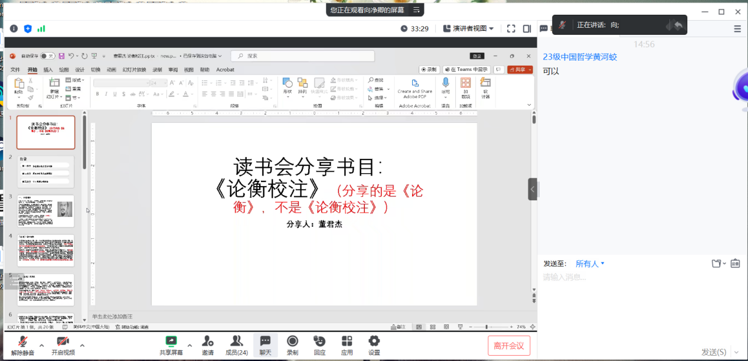Expand audio options arrow next to 解除静音
The height and width of the screenshot is (361, 748).
[x=41, y=346]
